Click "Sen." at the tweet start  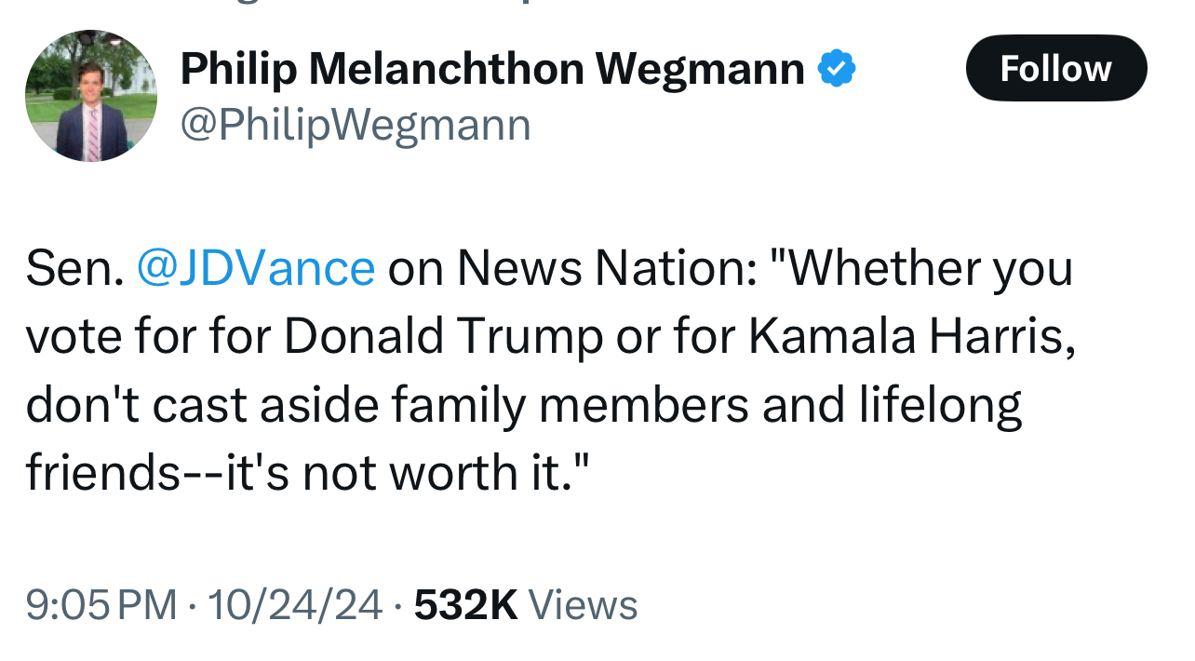74,268
